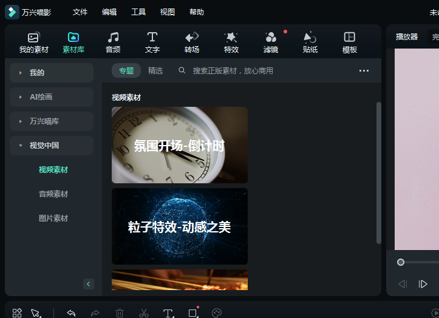The height and width of the screenshot is (318, 439).
Task: Open the 工具 menu
Action: tap(138, 12)
